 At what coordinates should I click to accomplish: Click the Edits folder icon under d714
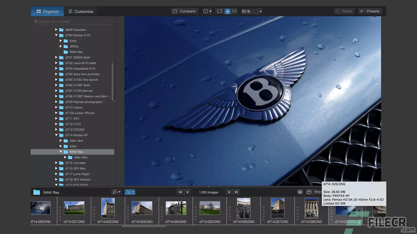(x=65, y=146)
